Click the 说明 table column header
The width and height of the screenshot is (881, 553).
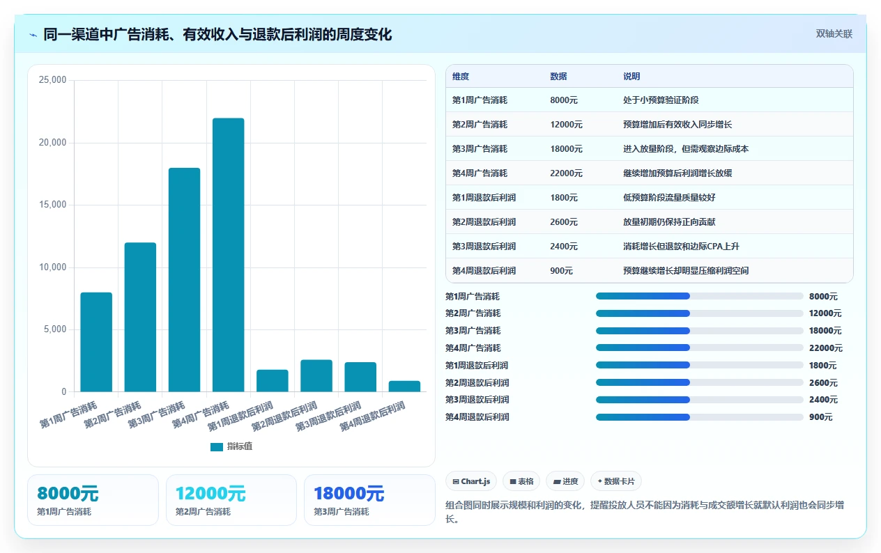click(x=631, y=77)
